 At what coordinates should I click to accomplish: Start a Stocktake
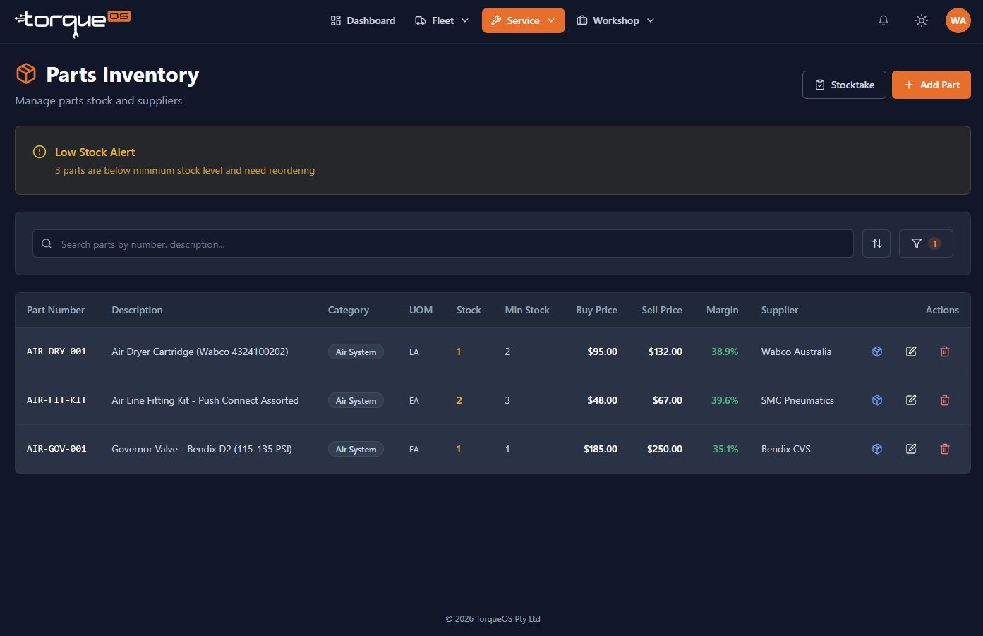844,85
